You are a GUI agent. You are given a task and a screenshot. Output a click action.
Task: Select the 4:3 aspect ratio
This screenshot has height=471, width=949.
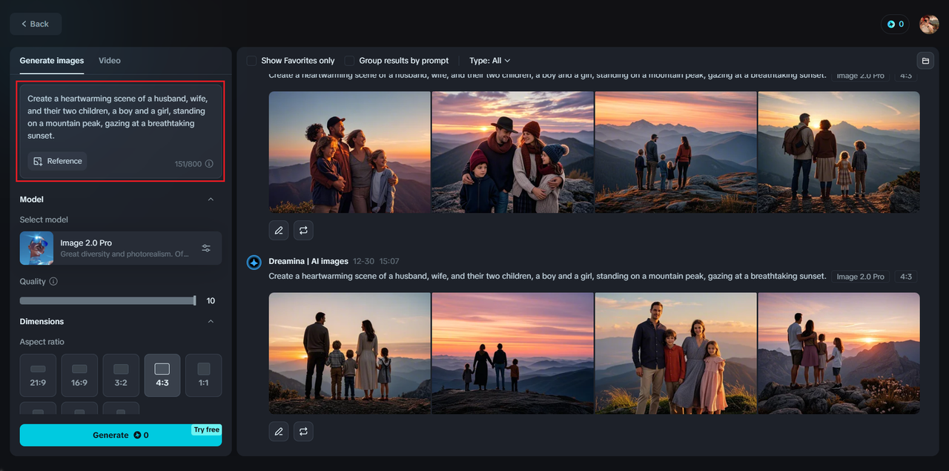pyautogui.click(x=162, y=375)
